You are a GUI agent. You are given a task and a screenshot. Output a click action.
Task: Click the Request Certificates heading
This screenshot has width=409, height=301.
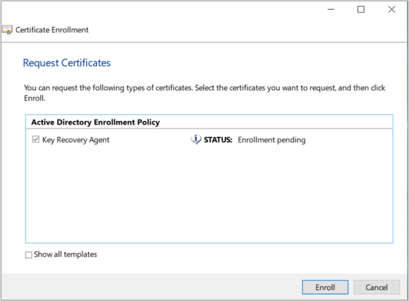pyautogui.click(x=67, y=63)
